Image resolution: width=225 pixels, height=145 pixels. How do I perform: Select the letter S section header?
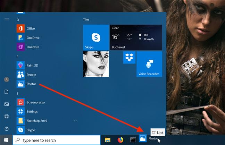[x=17, y=94]
